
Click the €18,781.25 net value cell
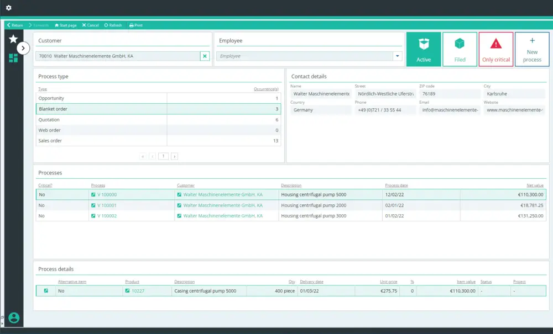(x=532, y=205)
